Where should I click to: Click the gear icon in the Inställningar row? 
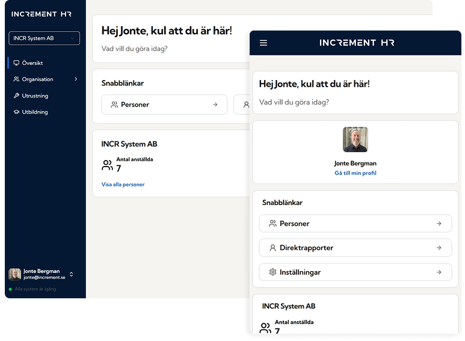[273, 272]
